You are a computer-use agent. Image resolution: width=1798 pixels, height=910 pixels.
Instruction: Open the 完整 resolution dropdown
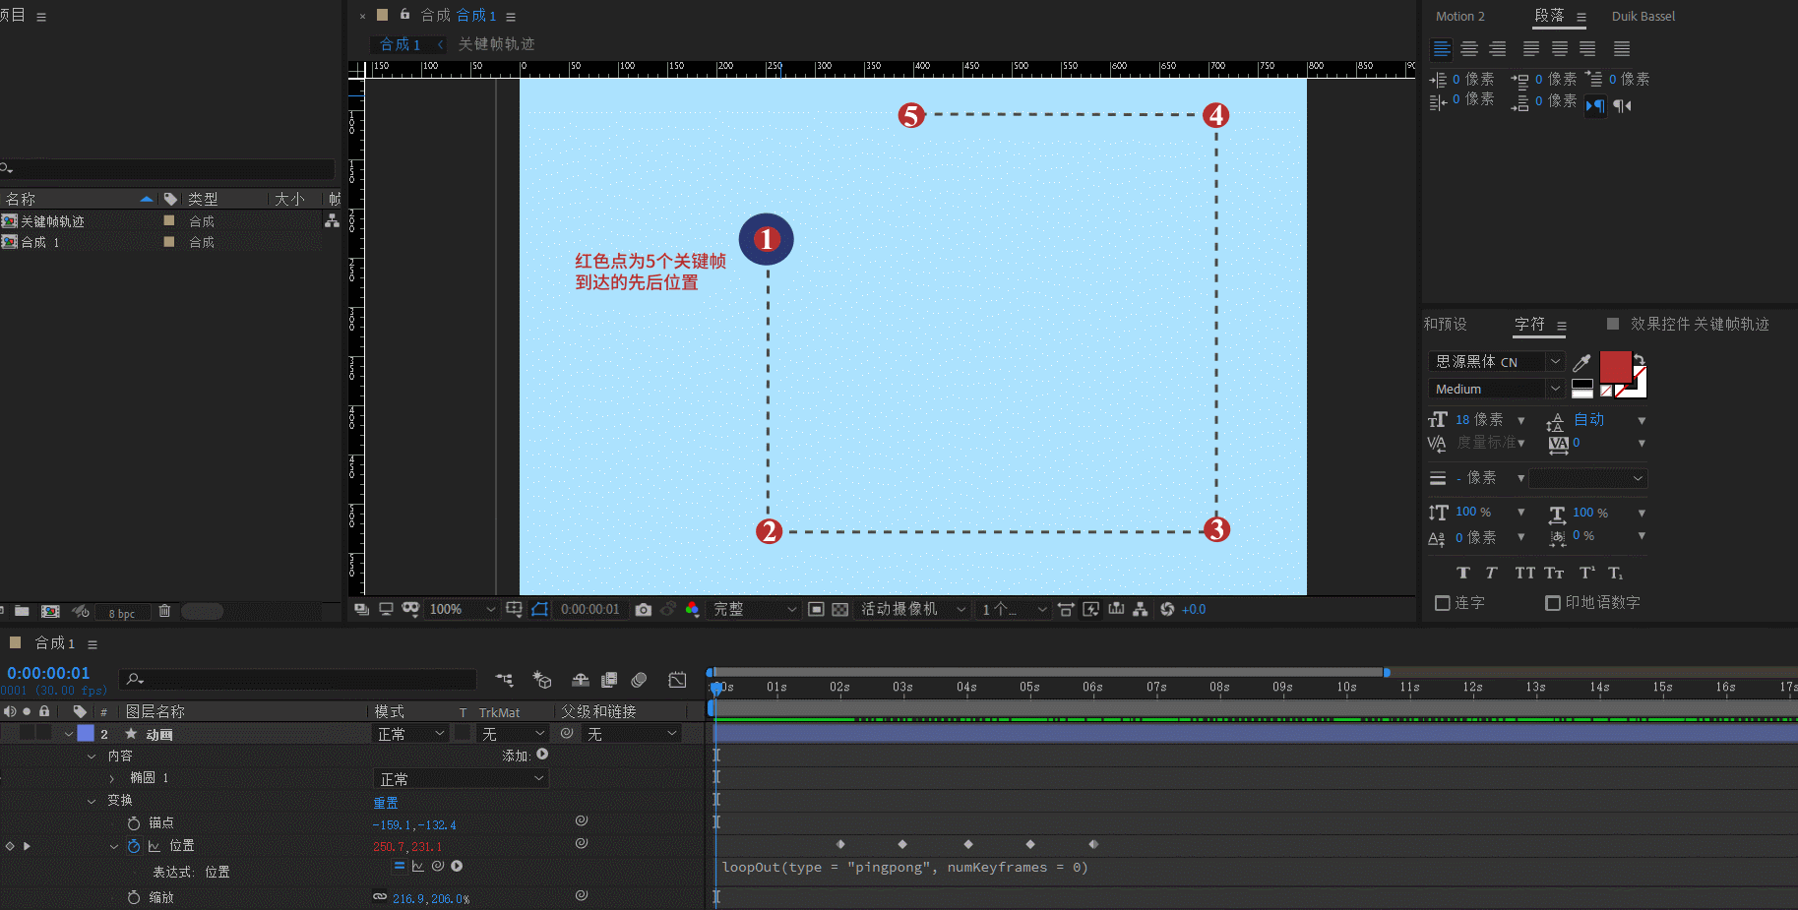click(x=755, y=610)
